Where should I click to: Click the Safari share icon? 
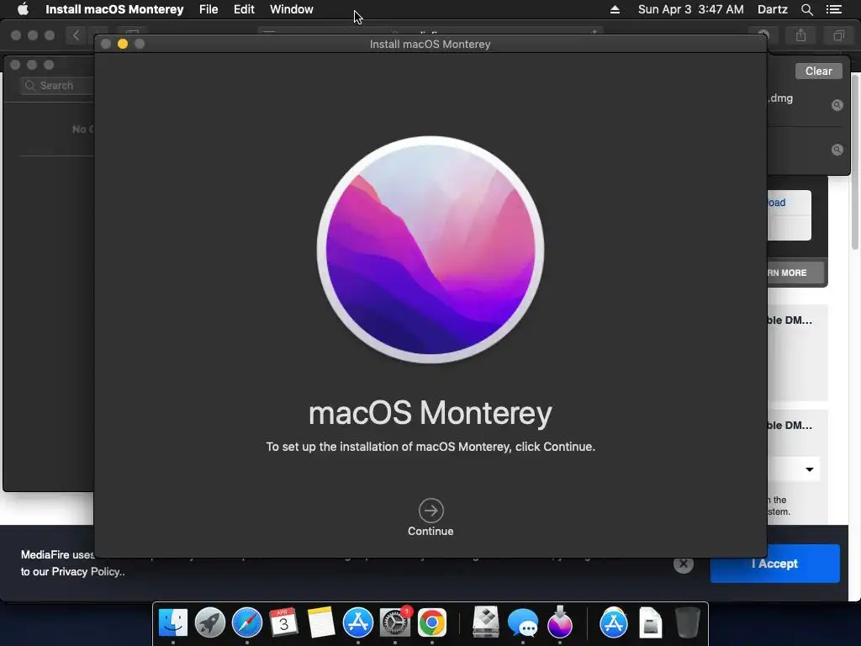pyautogui.click(x=801, y=35)
